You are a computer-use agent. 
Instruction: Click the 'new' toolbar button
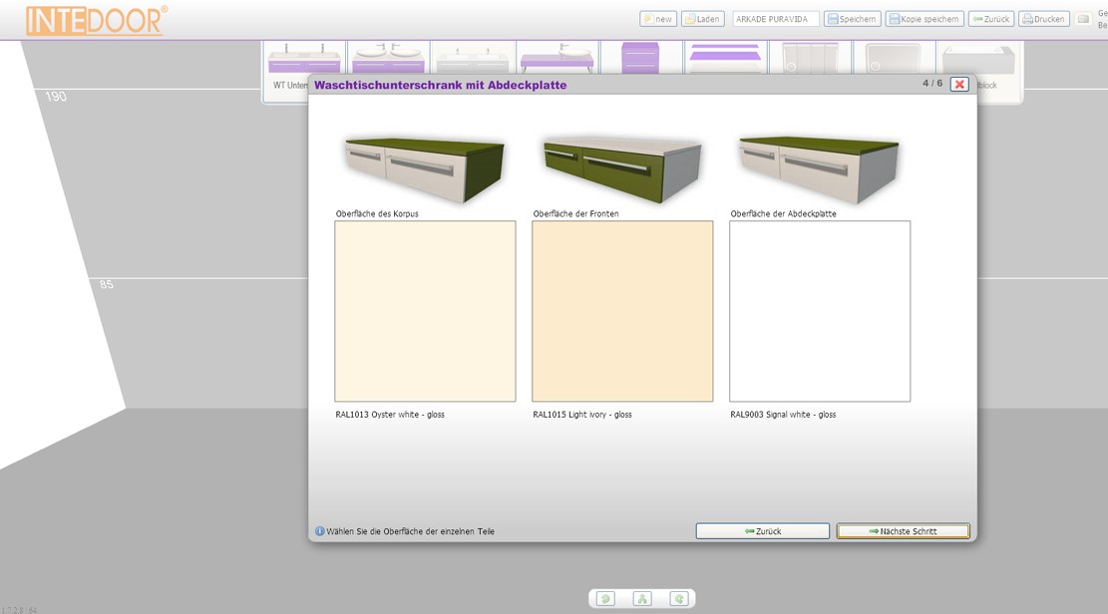(658, 19)
